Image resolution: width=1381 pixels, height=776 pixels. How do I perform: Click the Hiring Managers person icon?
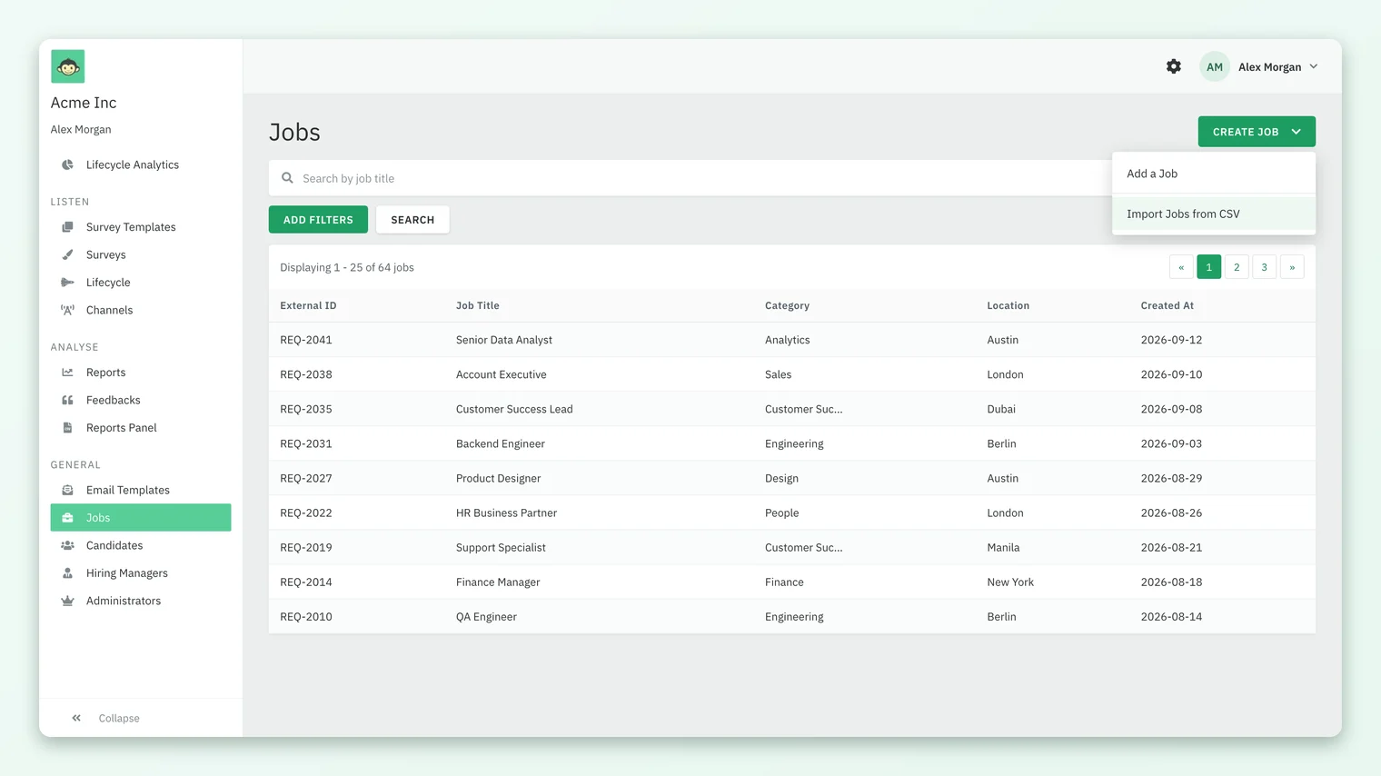(x=67, y=573)
